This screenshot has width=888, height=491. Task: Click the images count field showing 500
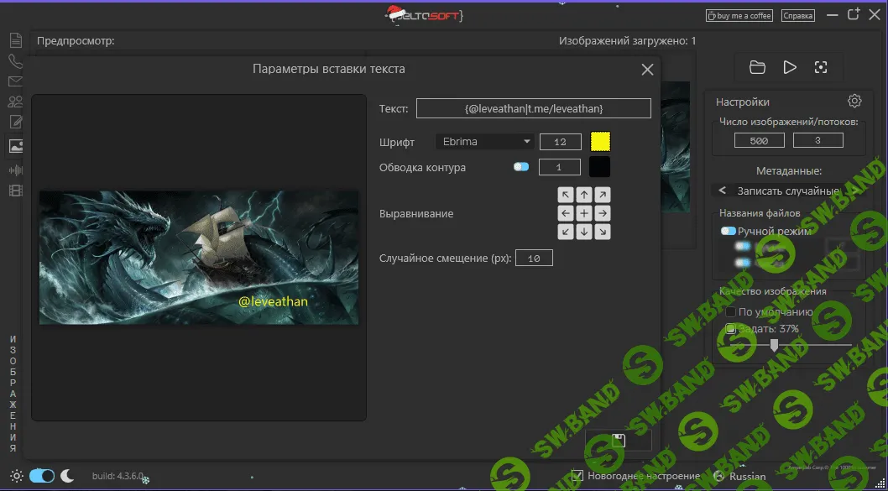(x=760, y=140)
